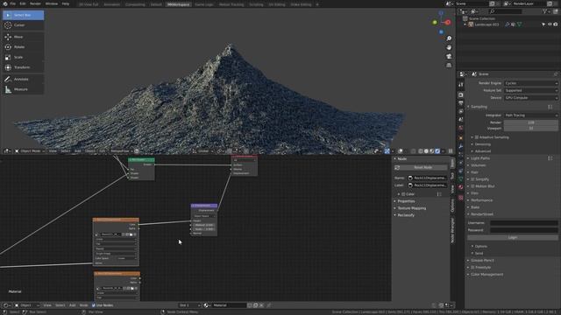The image size is (561, 315).
Task: Toggle viewport overlays icon
Action: (401, 151)
